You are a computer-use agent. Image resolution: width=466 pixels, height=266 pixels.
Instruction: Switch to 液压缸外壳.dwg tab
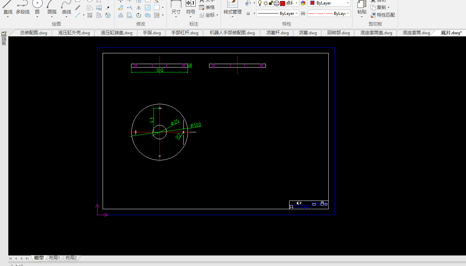pos(74,33)
